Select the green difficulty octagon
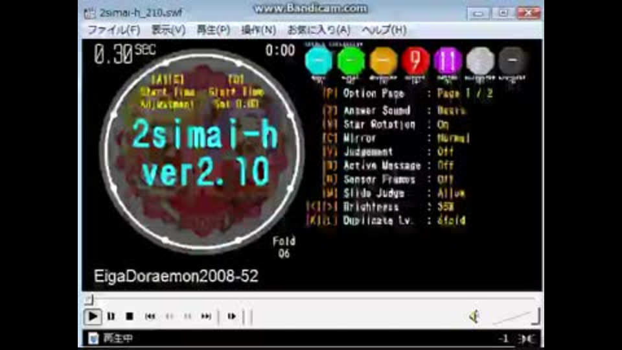 coord(351,61)
